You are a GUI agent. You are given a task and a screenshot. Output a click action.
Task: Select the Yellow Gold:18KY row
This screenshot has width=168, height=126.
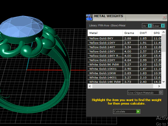[x=125, y=51]
